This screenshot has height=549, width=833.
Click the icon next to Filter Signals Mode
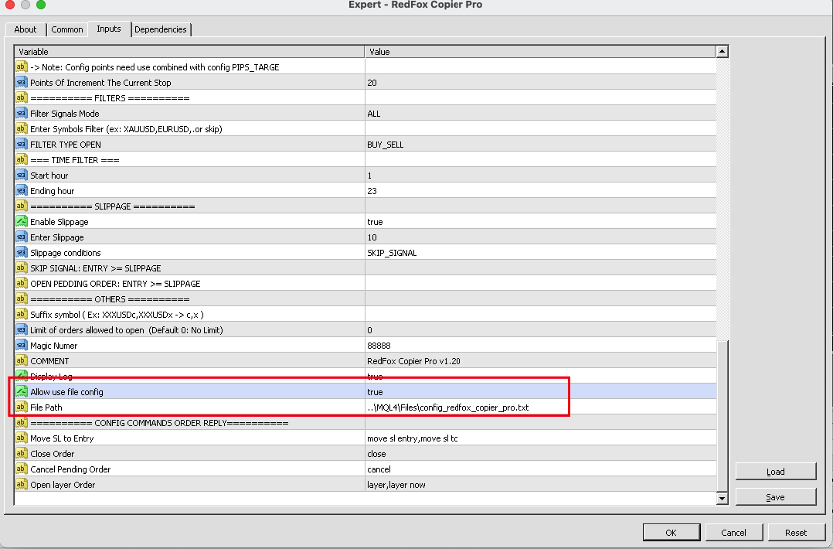coord(22,114)
